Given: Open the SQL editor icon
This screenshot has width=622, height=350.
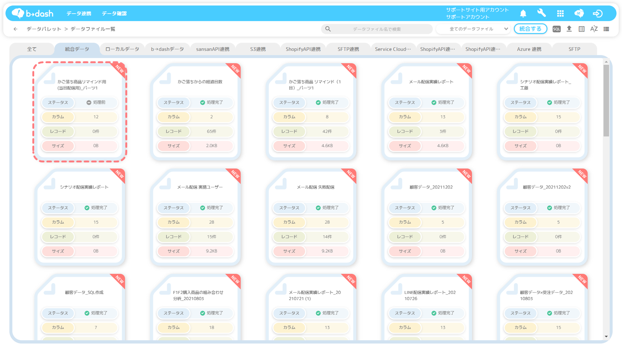Looking at the screenshot, I should click(557, 29).
